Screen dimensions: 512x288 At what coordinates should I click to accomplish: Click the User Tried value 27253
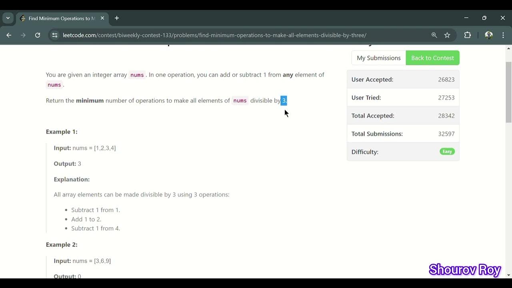[x=446, y=98]
